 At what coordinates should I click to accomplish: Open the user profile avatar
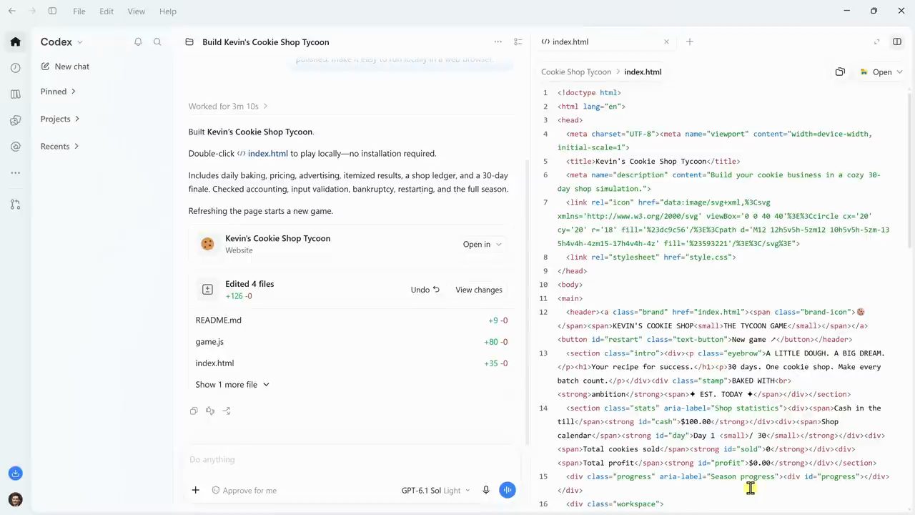click(x=15, y=499)
